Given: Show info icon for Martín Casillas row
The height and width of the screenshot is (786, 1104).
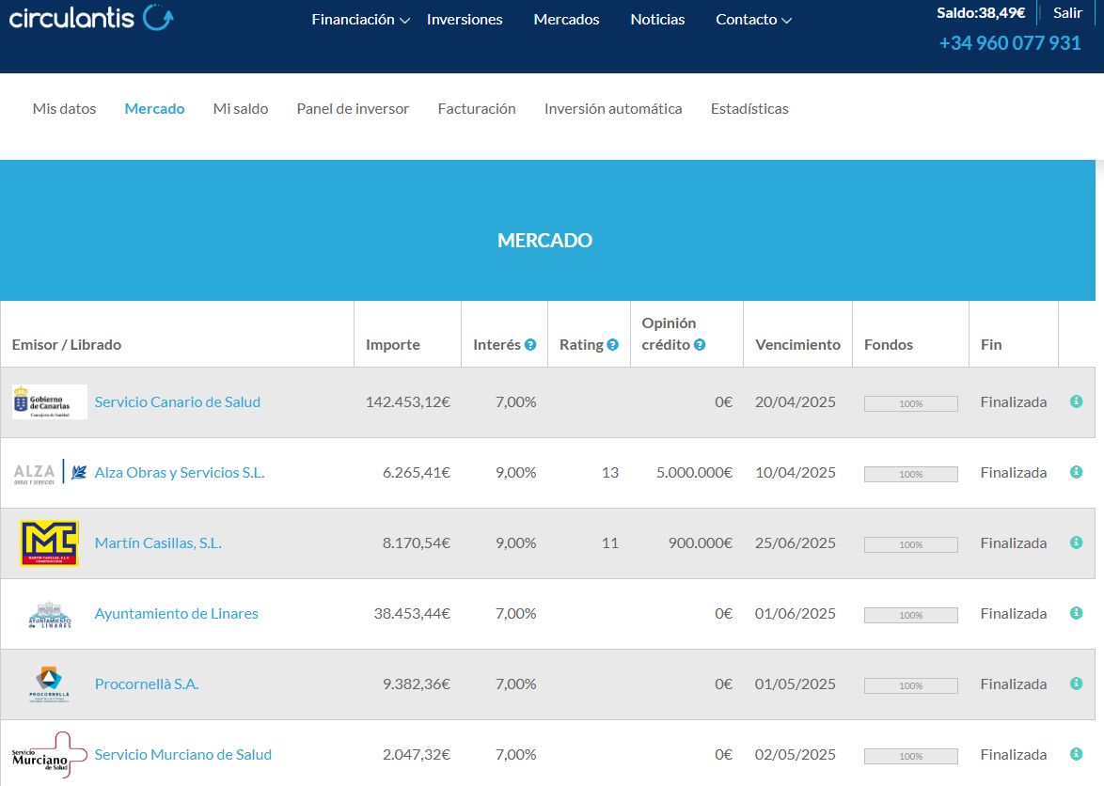Looking at the screenshot, I should (1077, 542).
